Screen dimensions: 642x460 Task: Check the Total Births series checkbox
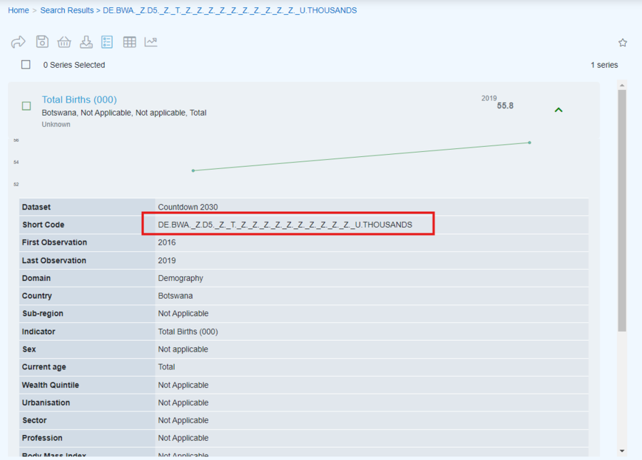click(26, 106)
